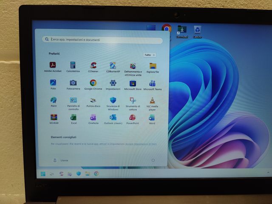Launch PowerPoint

pyautogui.click(x=133, y=119)
